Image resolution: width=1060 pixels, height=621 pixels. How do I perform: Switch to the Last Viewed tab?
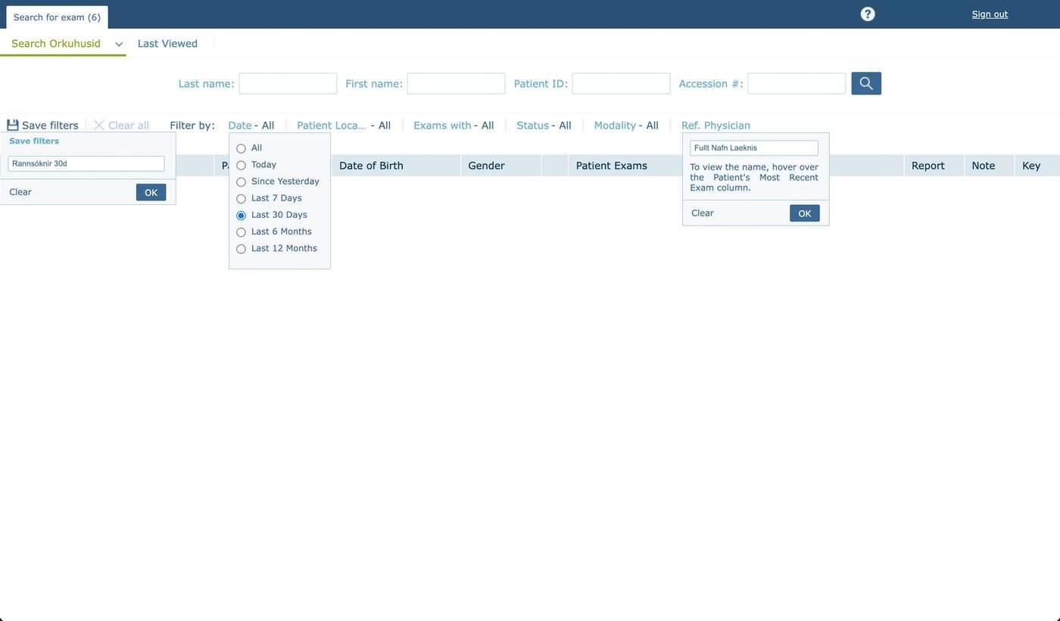tap(167, 43)
